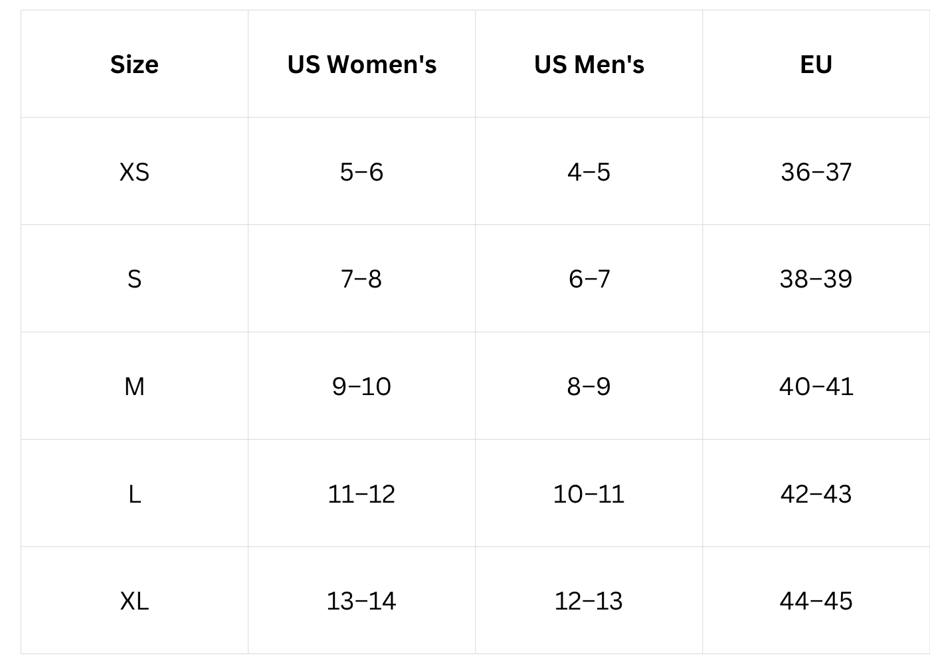930x664 pixels.
Task: Click the EU 40–41 cell
Action: coord(816,386)
